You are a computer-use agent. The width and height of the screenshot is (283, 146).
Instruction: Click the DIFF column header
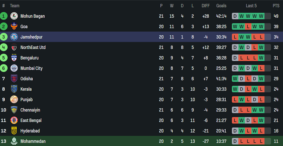(x=206, y=6)
